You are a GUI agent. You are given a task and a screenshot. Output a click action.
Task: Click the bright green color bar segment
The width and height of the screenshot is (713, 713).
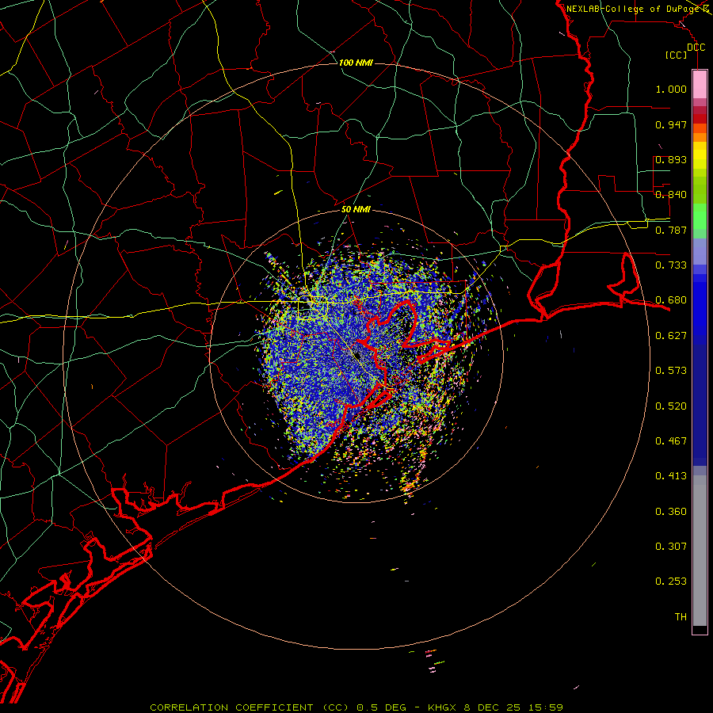click(x=700, y=216)
